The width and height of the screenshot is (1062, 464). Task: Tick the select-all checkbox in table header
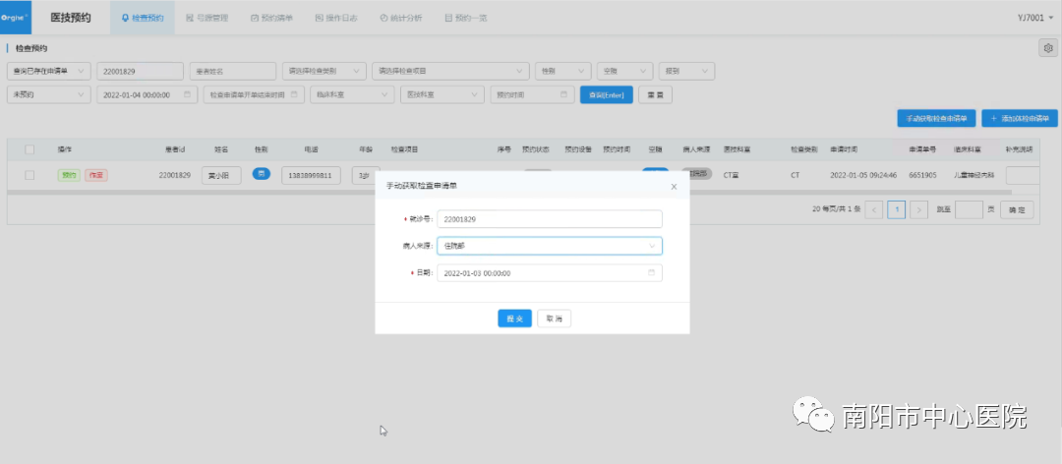click(29, 149)
